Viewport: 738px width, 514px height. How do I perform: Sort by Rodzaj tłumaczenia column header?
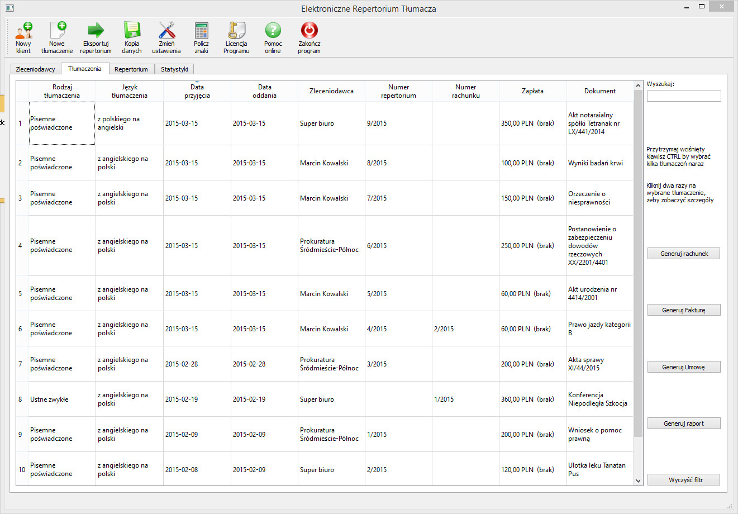(x=62, y=91)
